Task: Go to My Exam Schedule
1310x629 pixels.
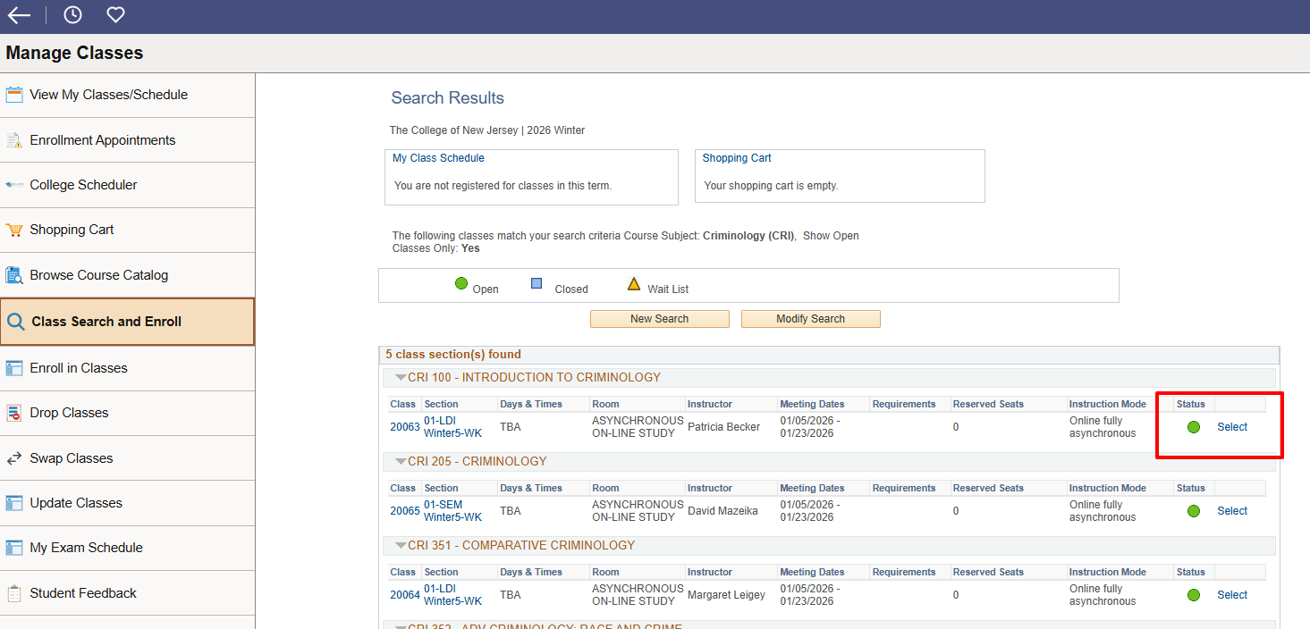Action: click(86, 548)
